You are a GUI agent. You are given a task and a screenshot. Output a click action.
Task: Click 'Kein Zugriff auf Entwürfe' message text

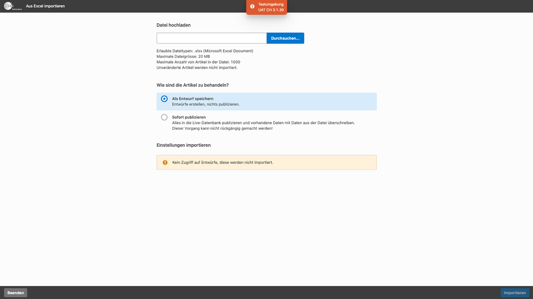point(223,162)
